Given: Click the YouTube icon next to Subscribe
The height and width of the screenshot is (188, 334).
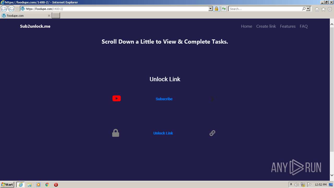Looking at the screenshot, I should tap(116, 98).
